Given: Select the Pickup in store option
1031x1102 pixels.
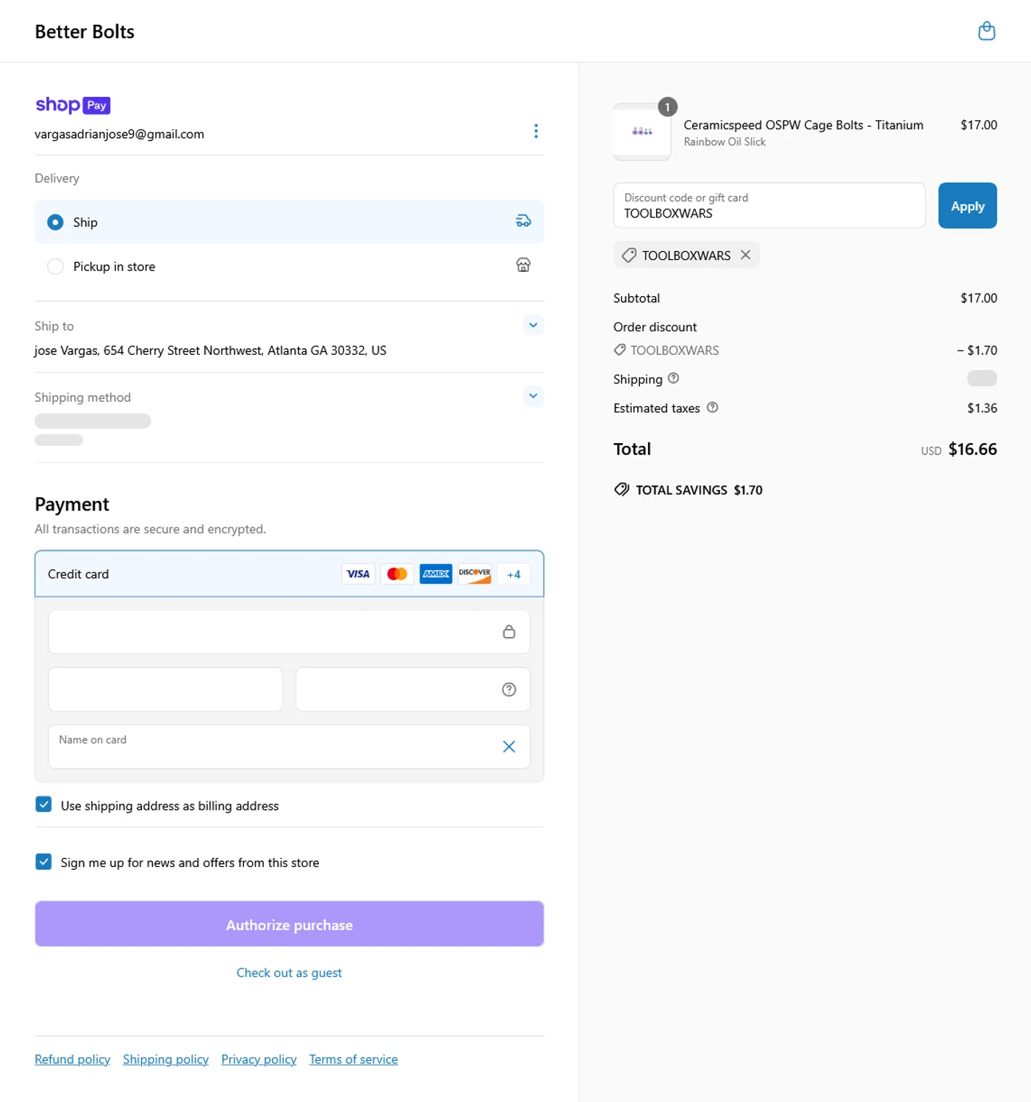Looking at the screenshot, I should coord(290,266).
